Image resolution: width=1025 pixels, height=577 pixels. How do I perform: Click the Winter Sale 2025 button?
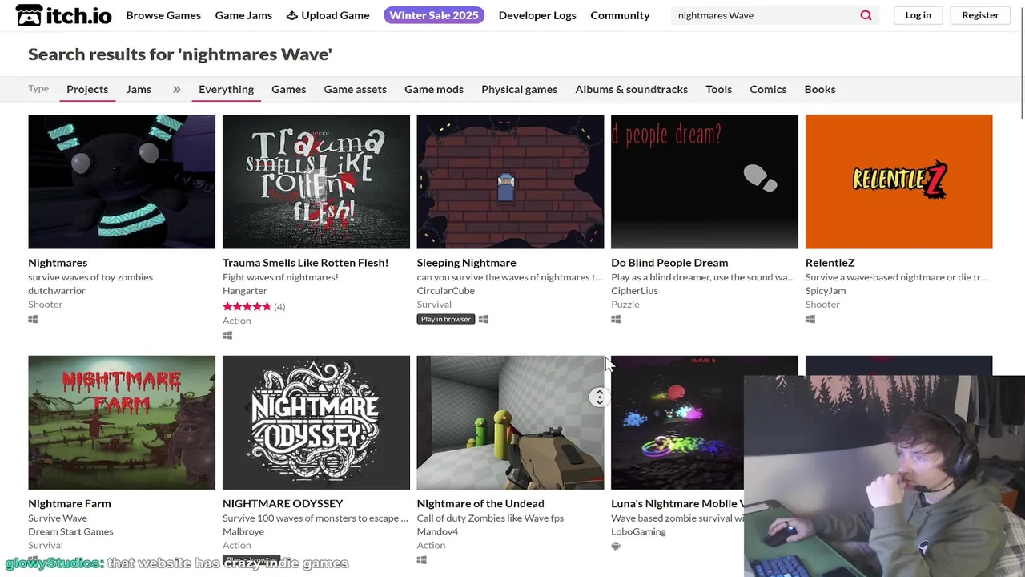pyautogui.click(x=434, y=15)
